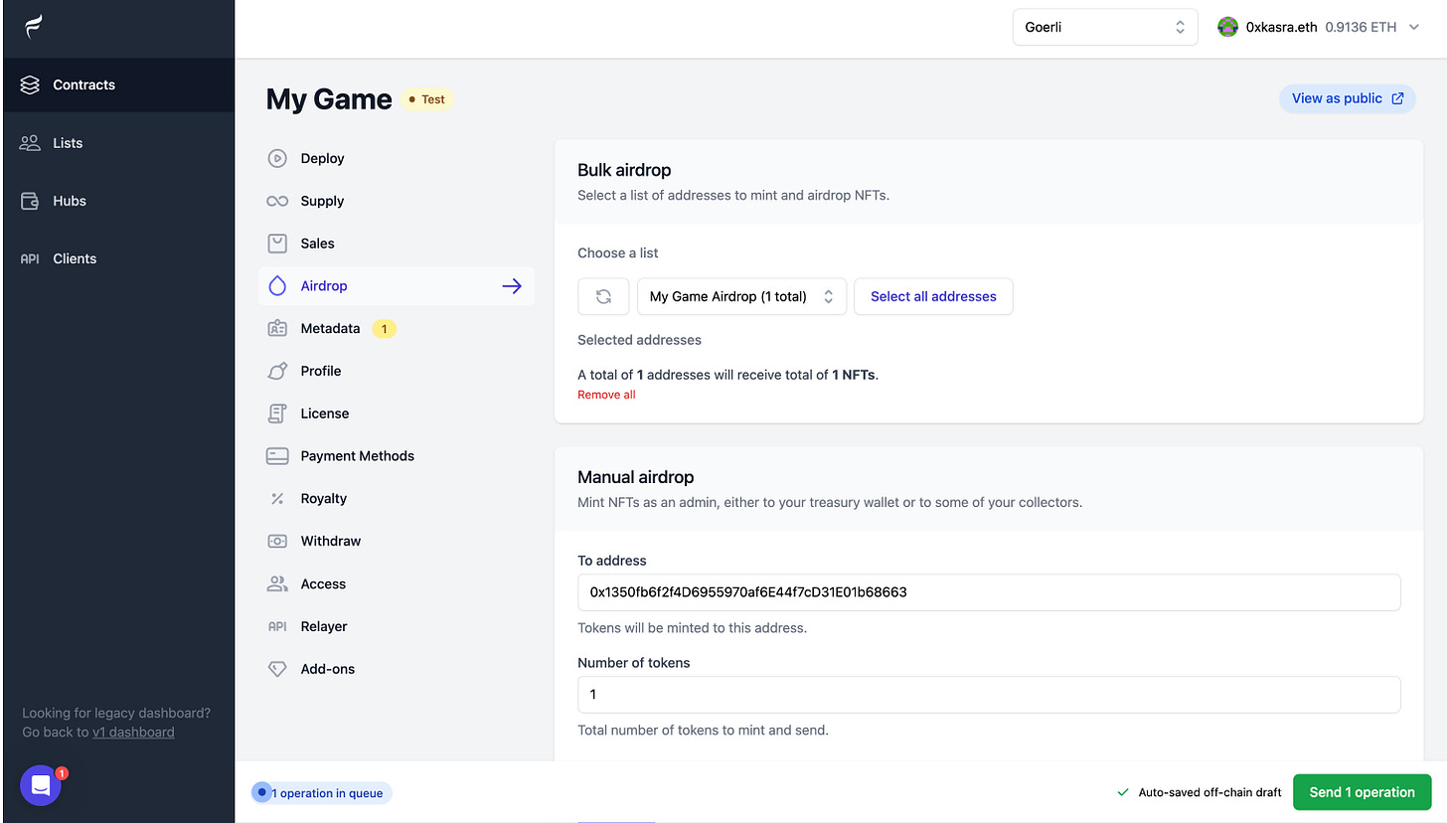
Task: Click the Profile brush icon
Action: coord(277,371)
